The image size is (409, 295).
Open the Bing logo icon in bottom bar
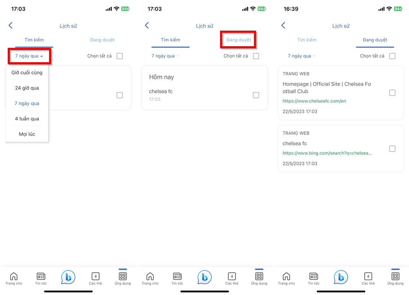68,277
